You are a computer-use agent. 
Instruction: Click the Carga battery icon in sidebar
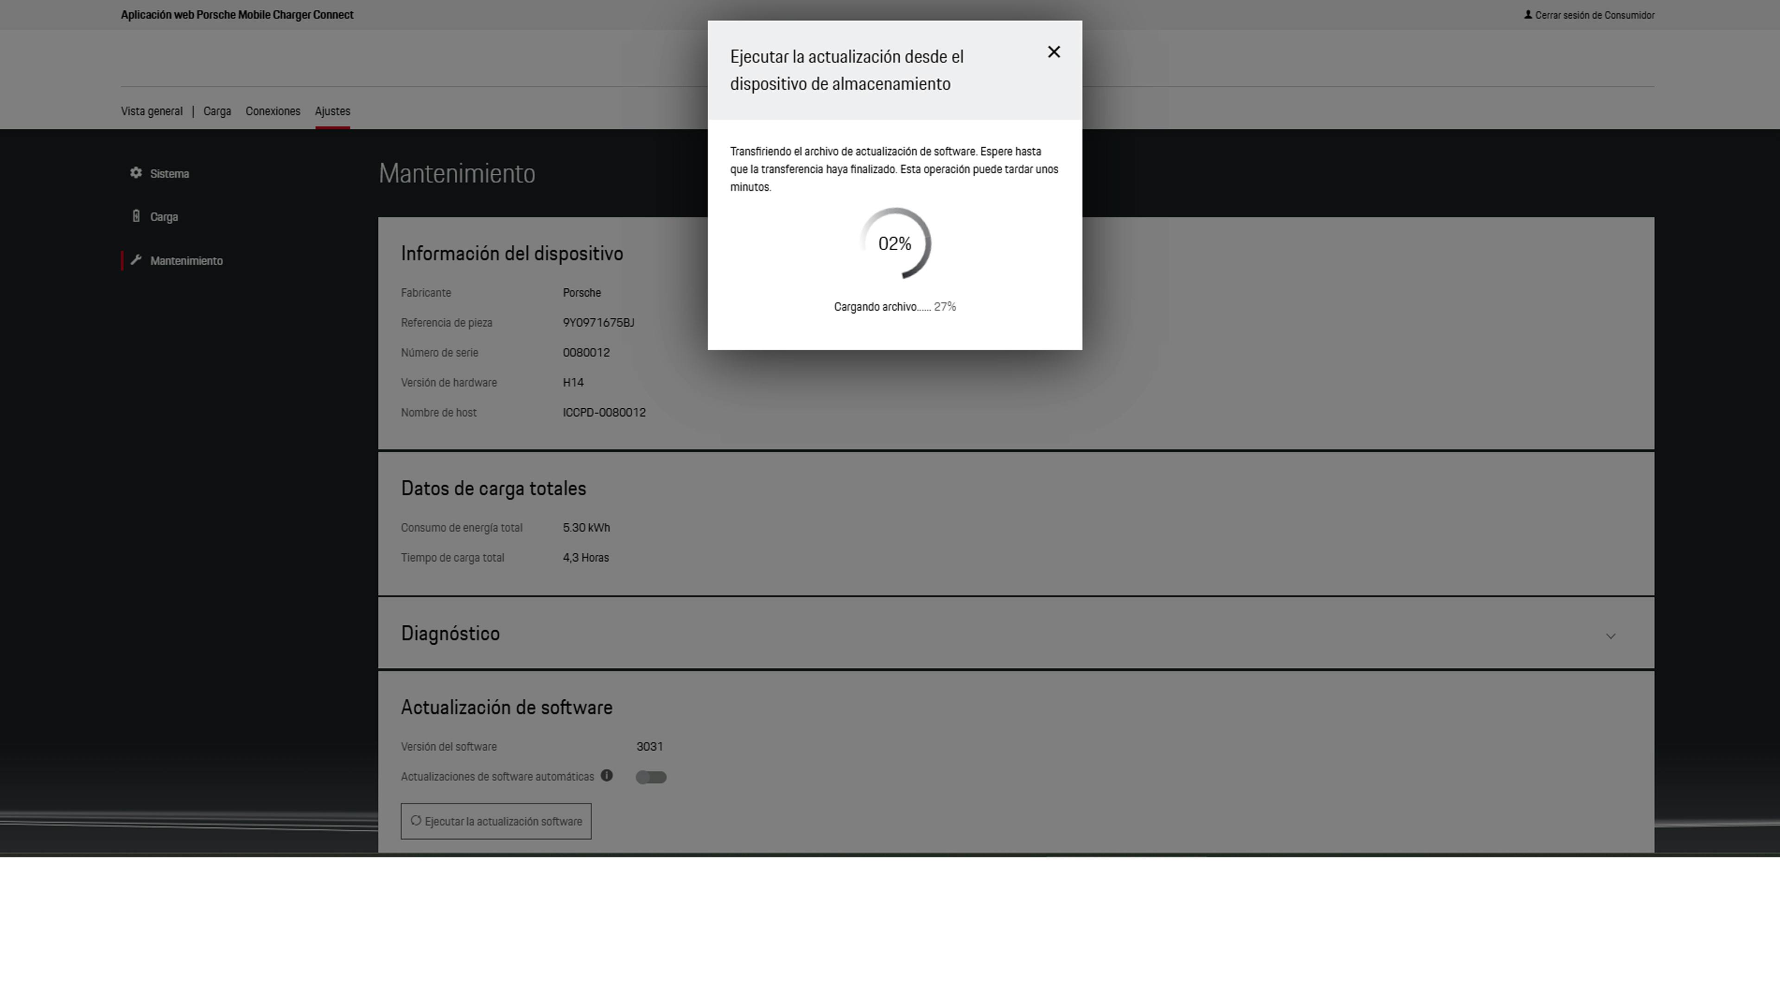[x=136, y=216]
